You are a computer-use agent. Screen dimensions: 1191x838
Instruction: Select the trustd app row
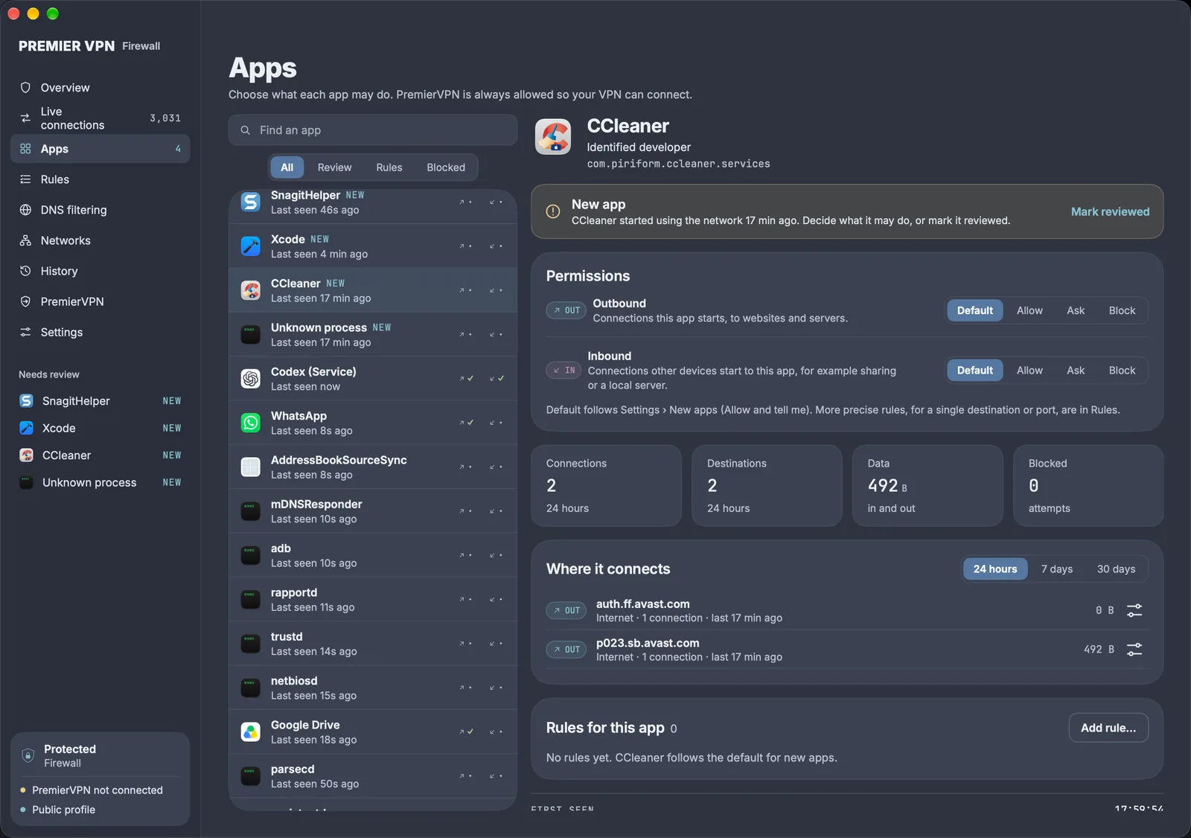coord(373,644)
